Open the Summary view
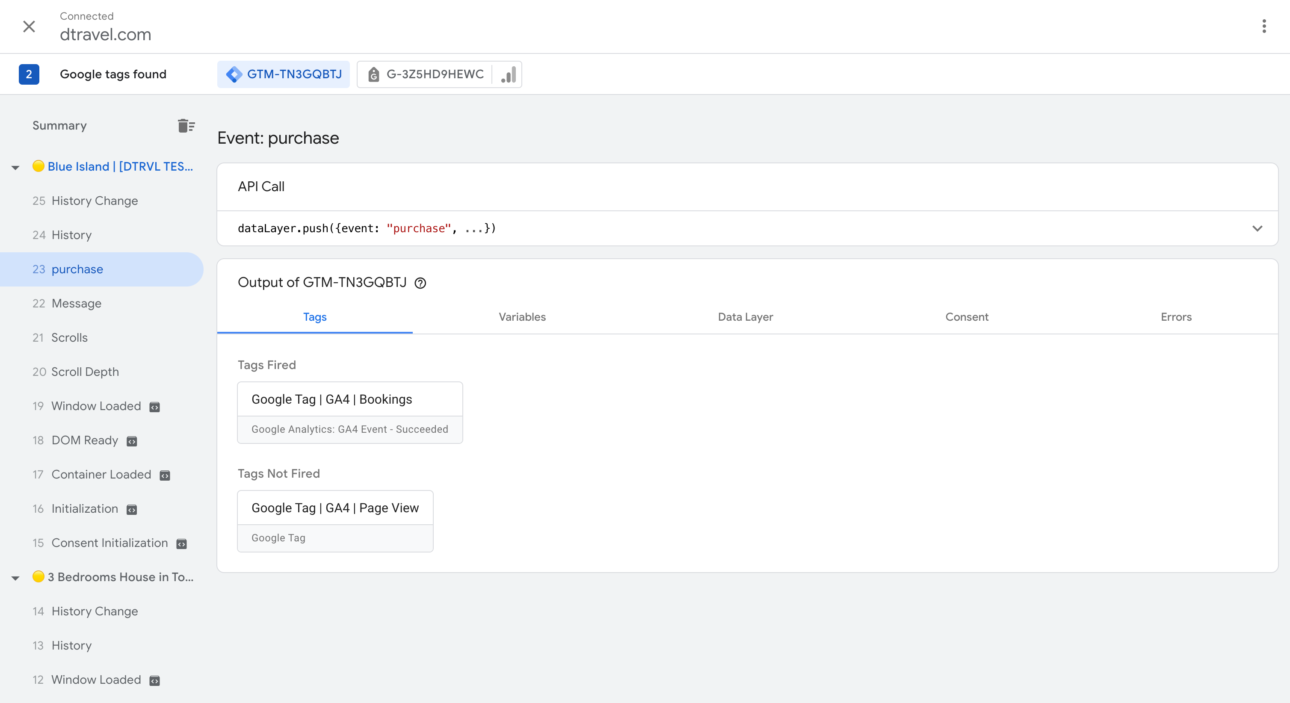The height and width of the screenshot is (703, 1290). pos(59,125)
